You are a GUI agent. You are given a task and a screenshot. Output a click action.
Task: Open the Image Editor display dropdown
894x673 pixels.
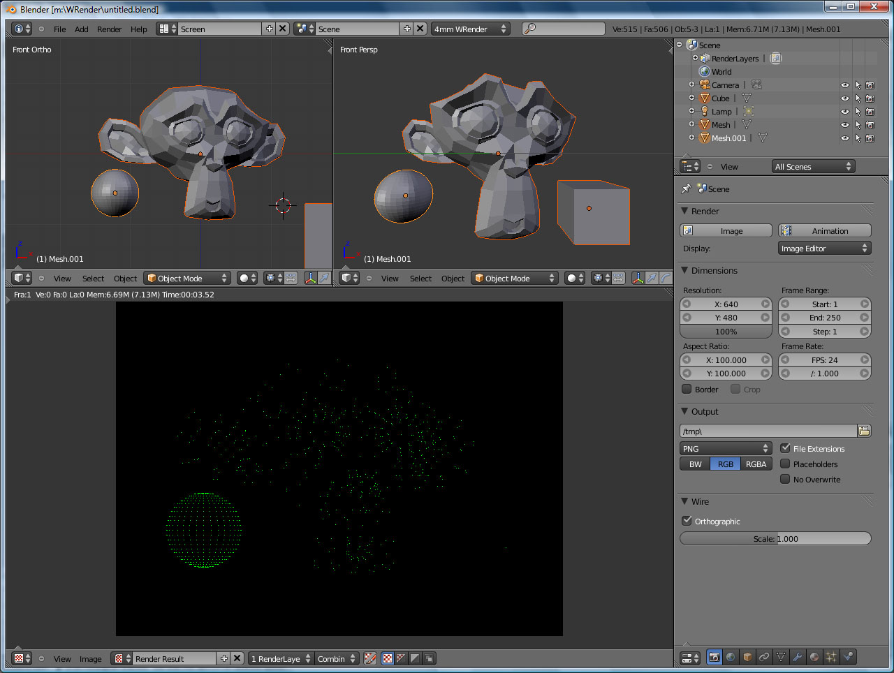tap(825, 249)
